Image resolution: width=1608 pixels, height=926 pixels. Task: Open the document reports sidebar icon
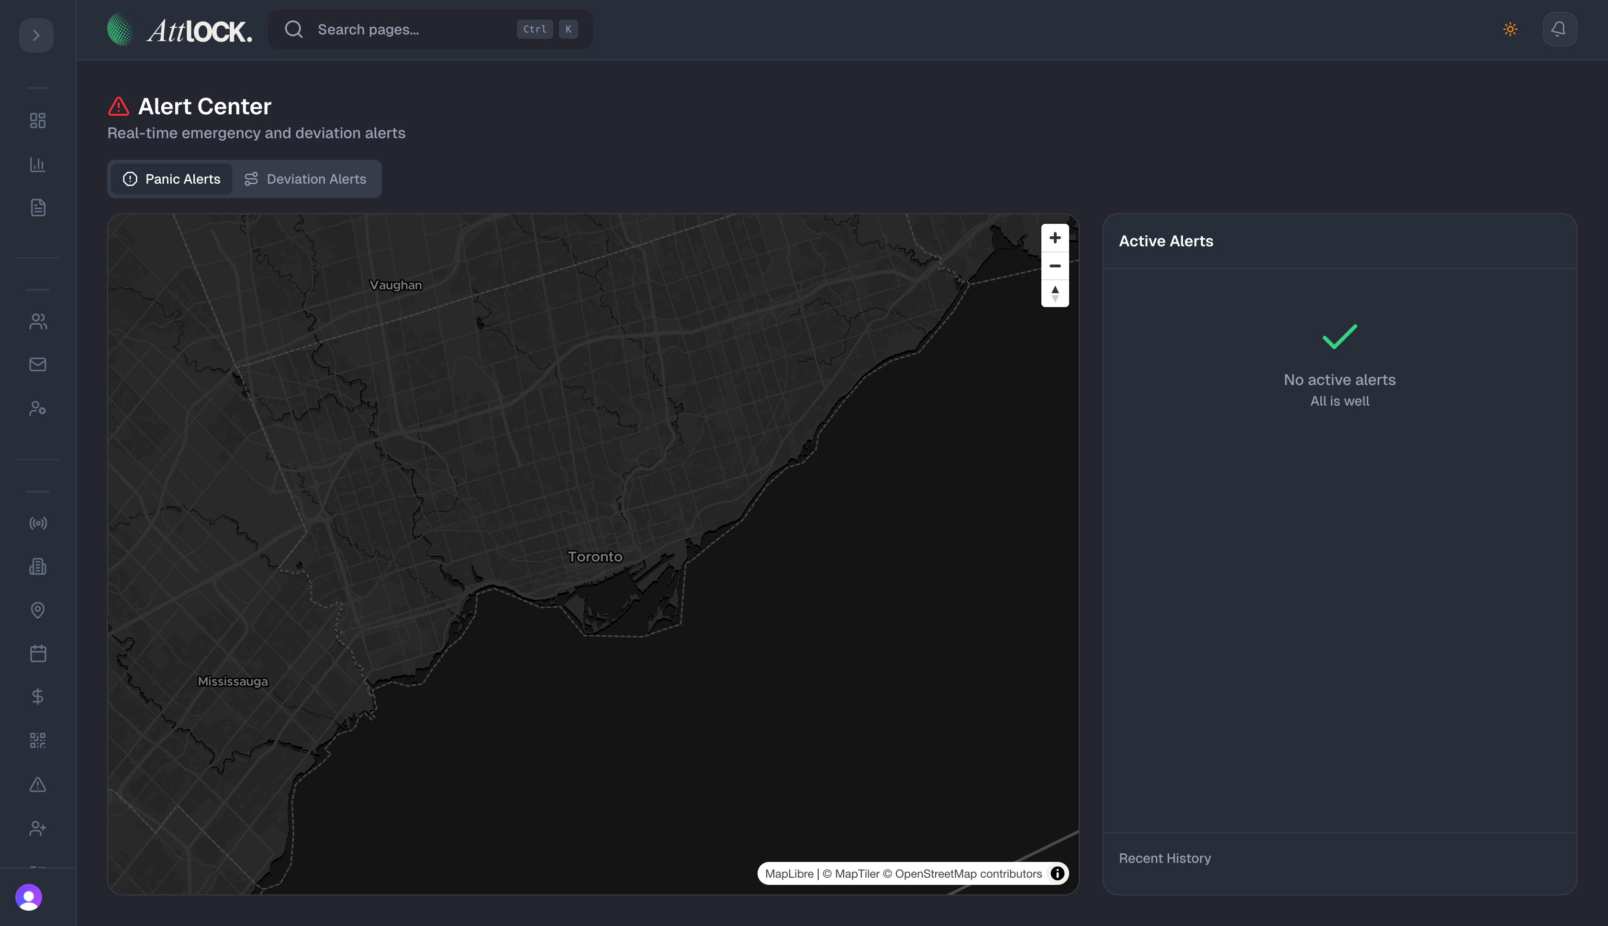(x=37, y=207)
